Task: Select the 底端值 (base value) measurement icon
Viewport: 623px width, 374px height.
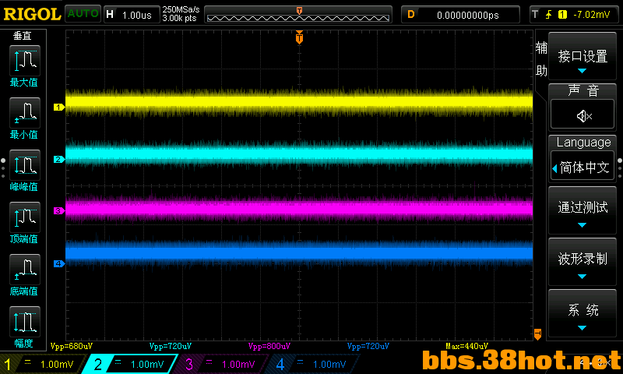Action: 25,269
